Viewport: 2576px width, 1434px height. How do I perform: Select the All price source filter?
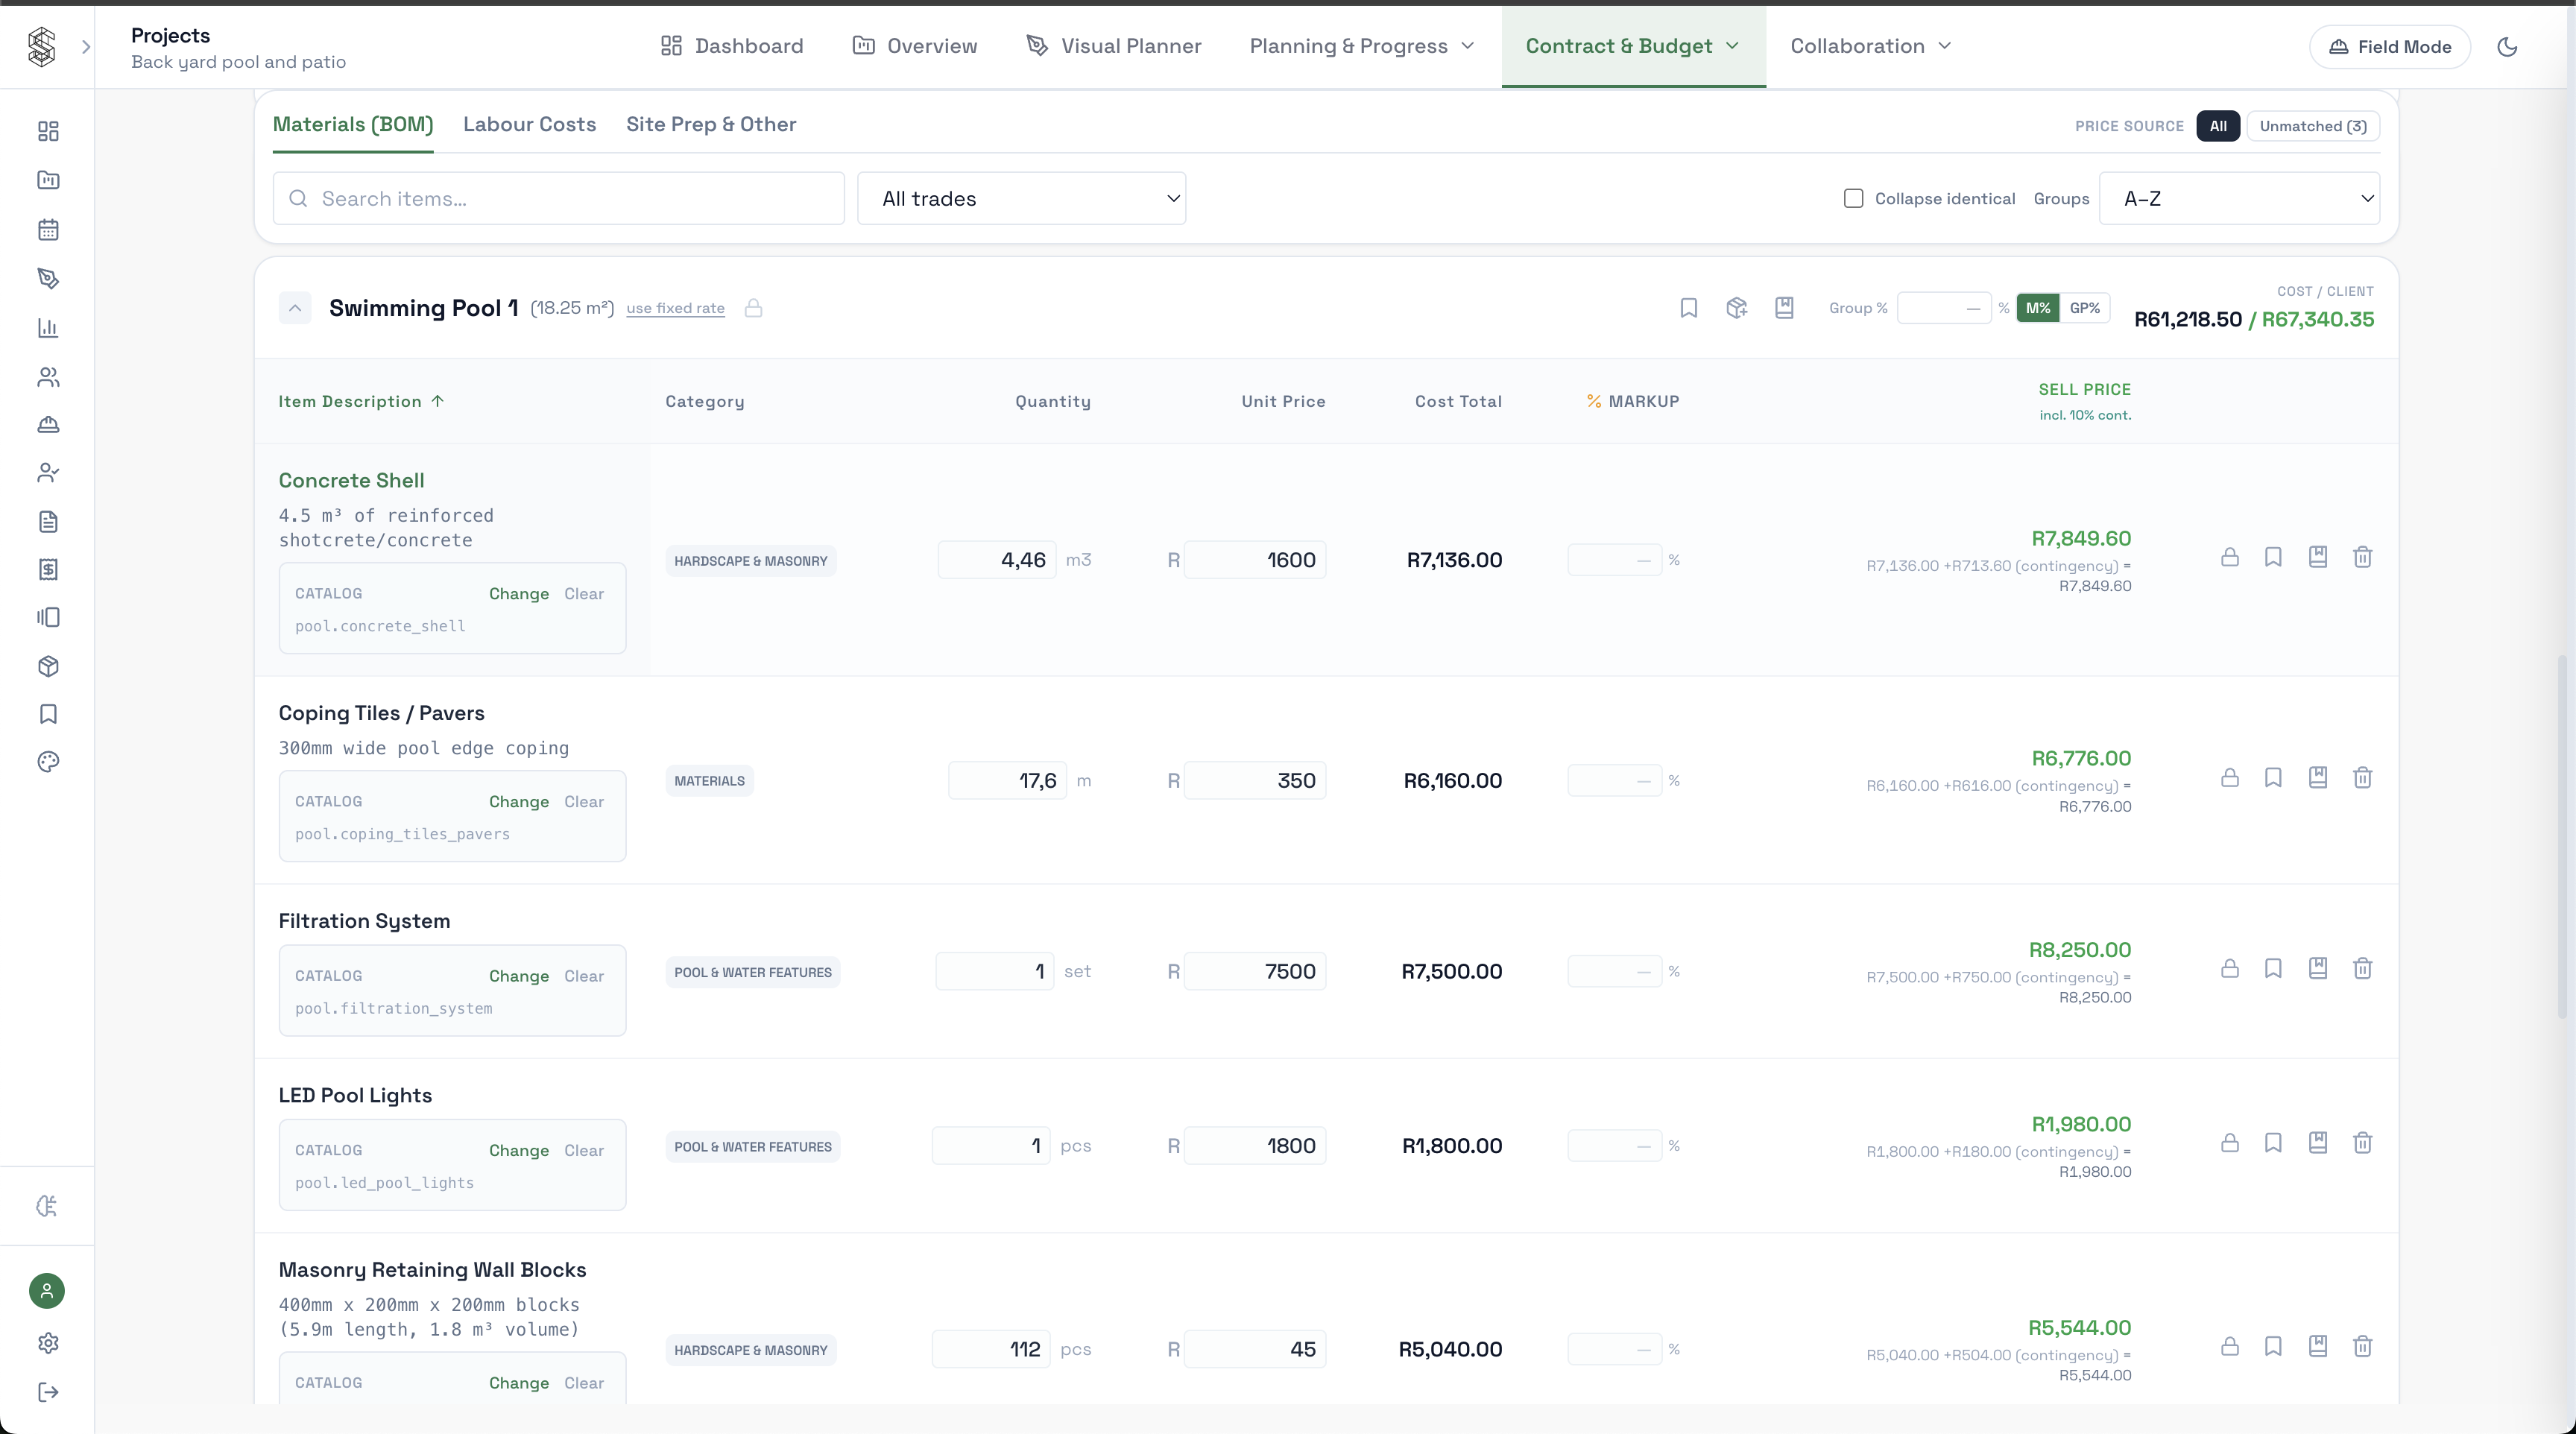(x=2218, y=126)
